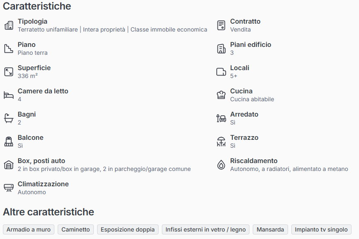
Task: Click the Riscaldamento droplet icon
Action: (221, 165)
